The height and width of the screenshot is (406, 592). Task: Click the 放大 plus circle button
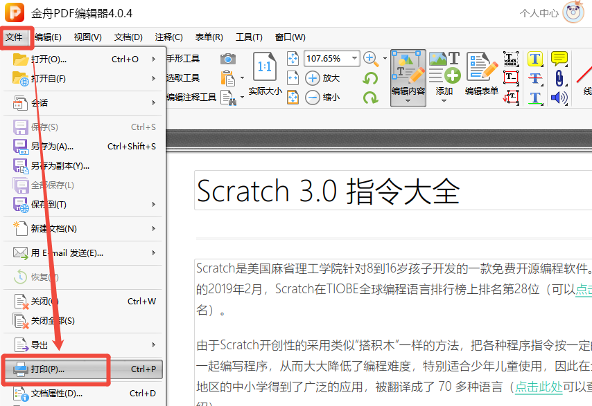pos(312,78)
